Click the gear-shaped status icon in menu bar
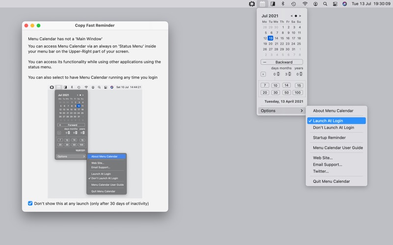Viewport: 393px width, 245px height. [x=252, y=4]
